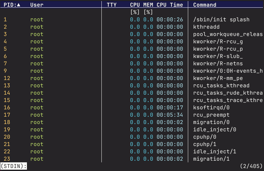Select PID 23 in the process list
This screenshot has height=171, width=264.
tap(7, 159)
